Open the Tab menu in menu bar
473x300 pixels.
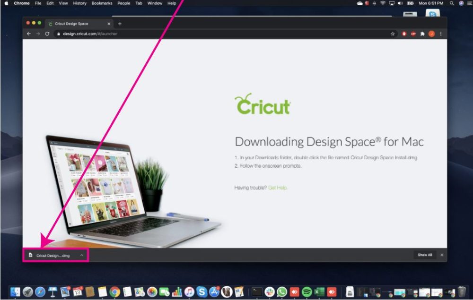[x=139, y=3]
